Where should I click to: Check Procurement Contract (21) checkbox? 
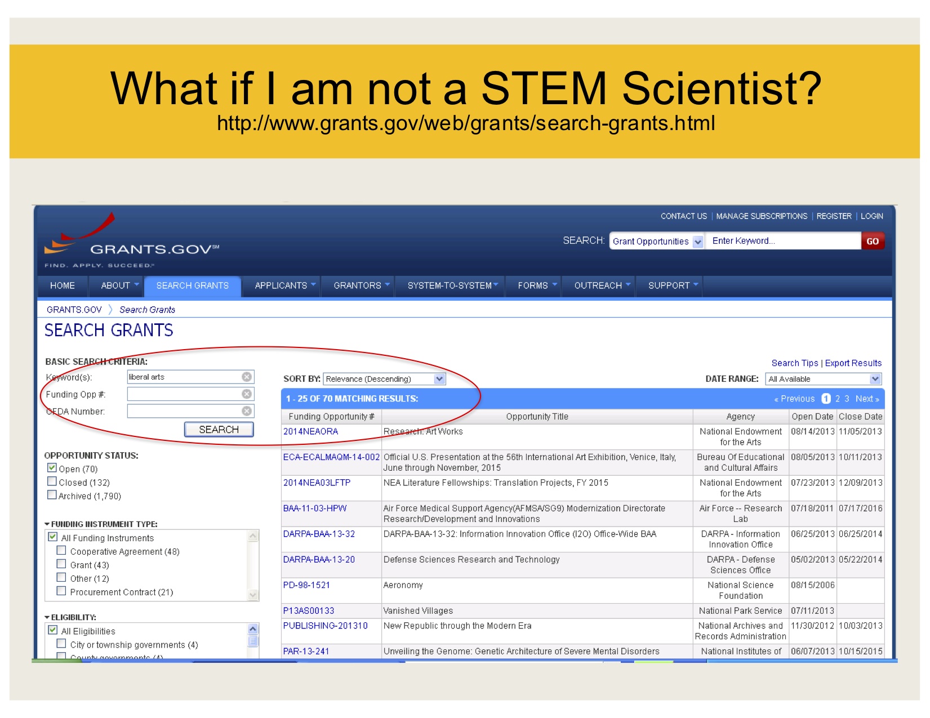pyautogui.click(x=61, y=591)
